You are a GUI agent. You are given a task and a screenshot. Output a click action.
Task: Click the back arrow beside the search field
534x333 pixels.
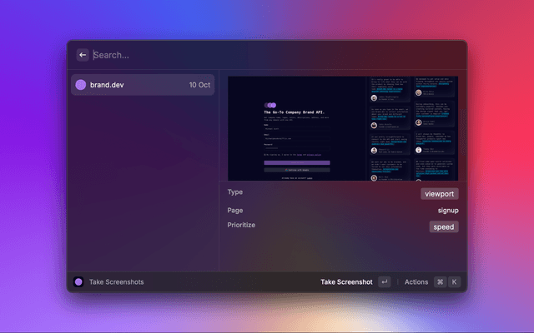(x=83, y=55)
